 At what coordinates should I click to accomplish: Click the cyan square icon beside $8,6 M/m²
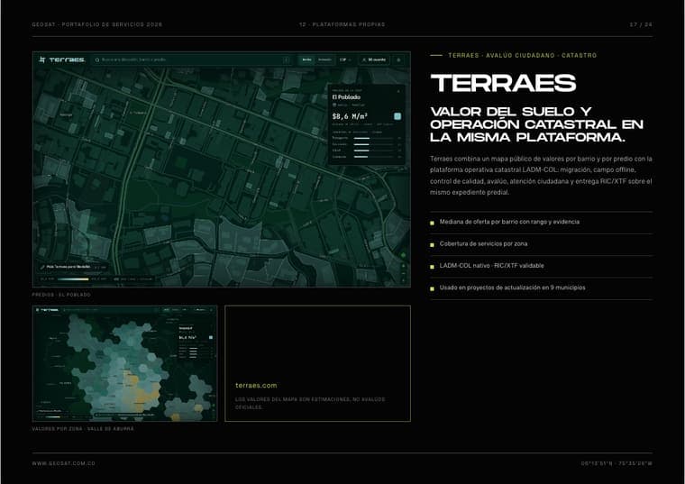[397, 116]
